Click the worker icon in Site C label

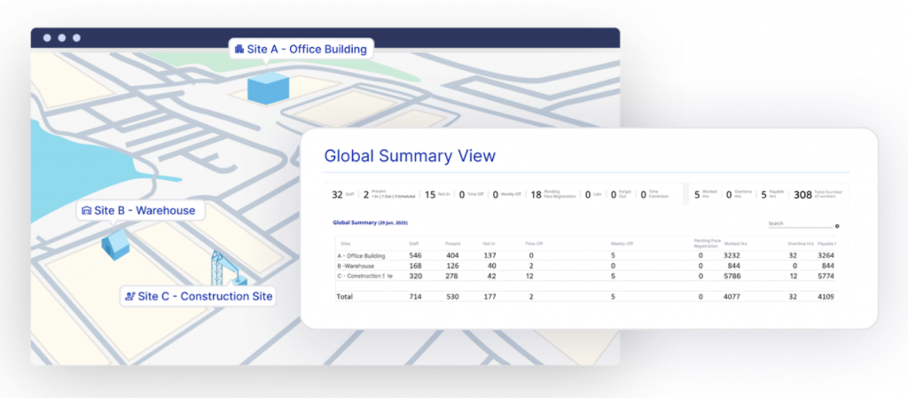(x=130, y=296)
